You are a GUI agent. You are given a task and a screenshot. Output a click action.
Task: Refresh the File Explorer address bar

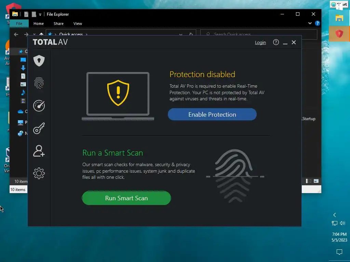[x=191, y=34]
